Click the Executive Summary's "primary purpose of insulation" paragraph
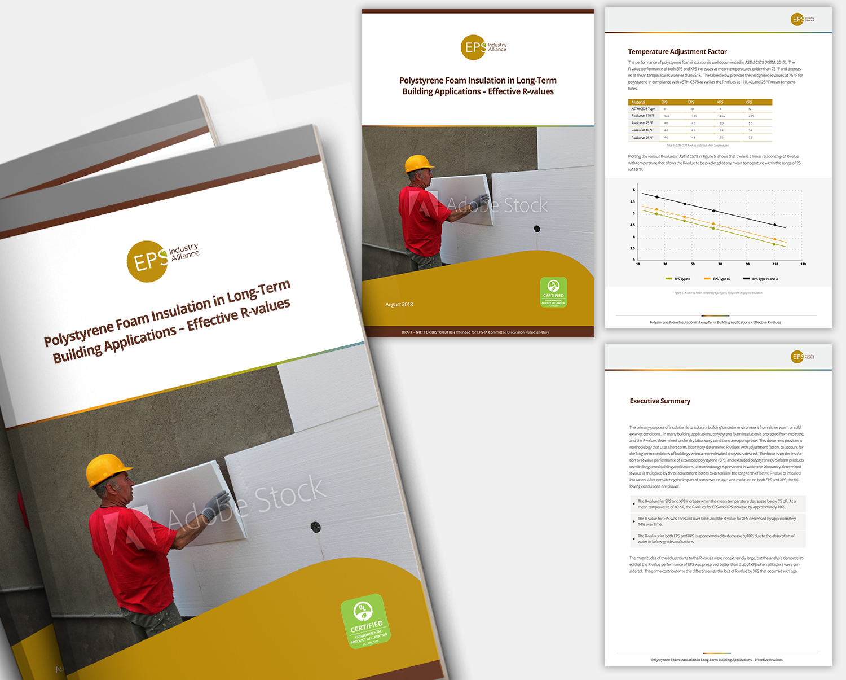The image size is (846, 680). 717,457
